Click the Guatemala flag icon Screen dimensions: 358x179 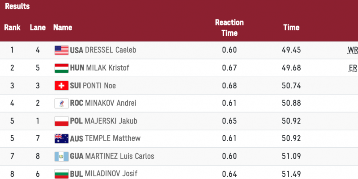61,156
